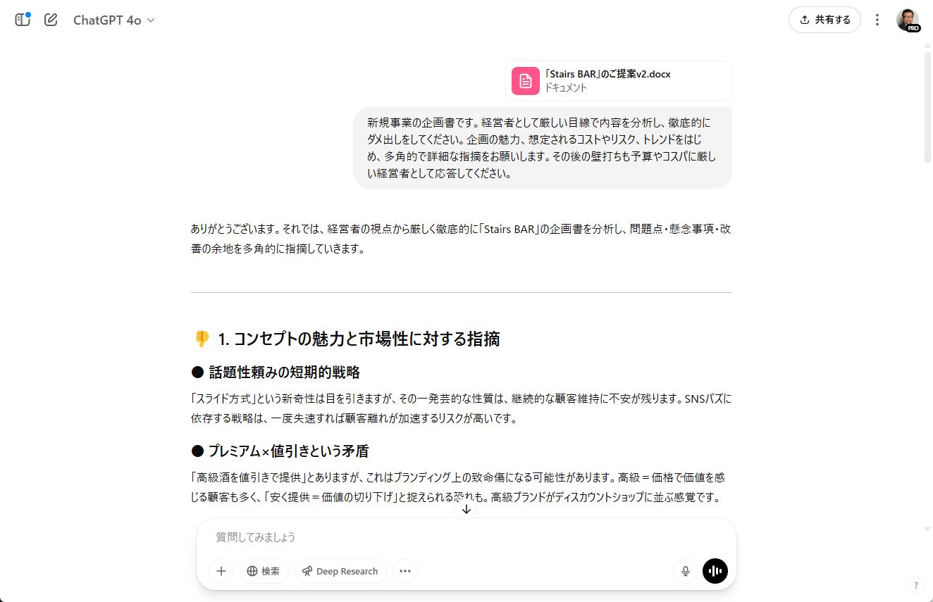Toggle the 検索 web search option
Image resolution: width=933 pixels, height=602 pixels.
pos(264,571)
